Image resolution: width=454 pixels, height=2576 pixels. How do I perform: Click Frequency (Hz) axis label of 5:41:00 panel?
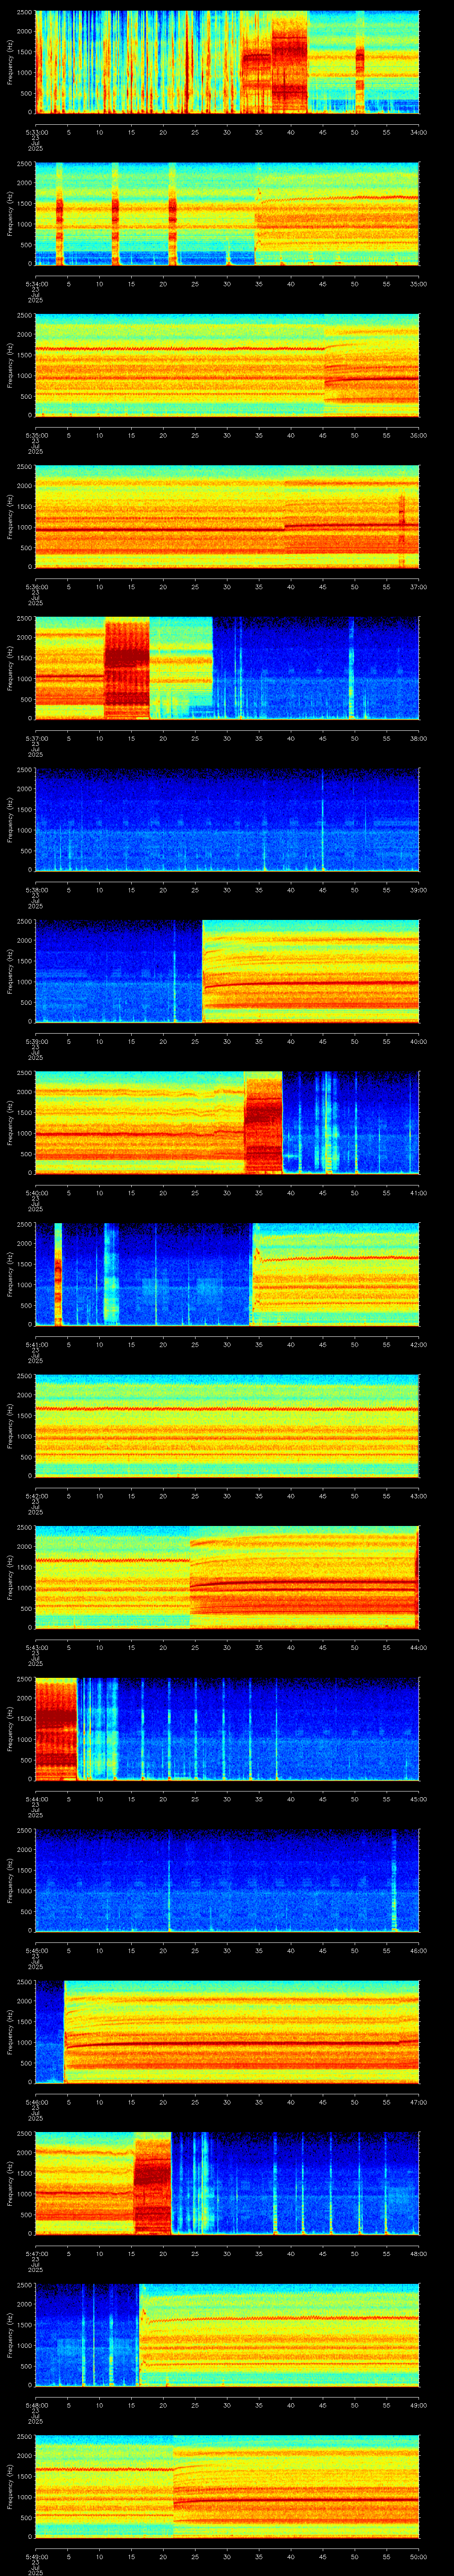10,1274
